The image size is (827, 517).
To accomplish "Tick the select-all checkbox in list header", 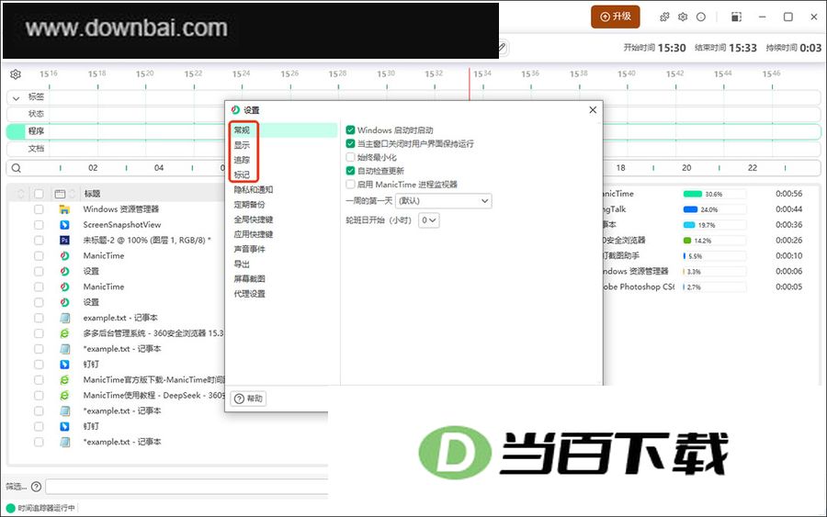I will (x=39, y=194).
